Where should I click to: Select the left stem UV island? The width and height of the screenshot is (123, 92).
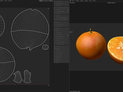[x=18, y=77]
